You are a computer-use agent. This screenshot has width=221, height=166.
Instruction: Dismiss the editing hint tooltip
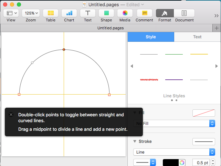pos(11,115)
